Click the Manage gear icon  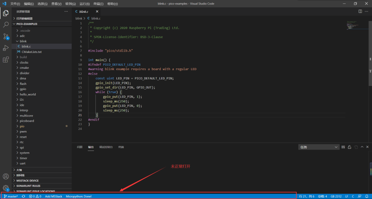tap(6, 188)
